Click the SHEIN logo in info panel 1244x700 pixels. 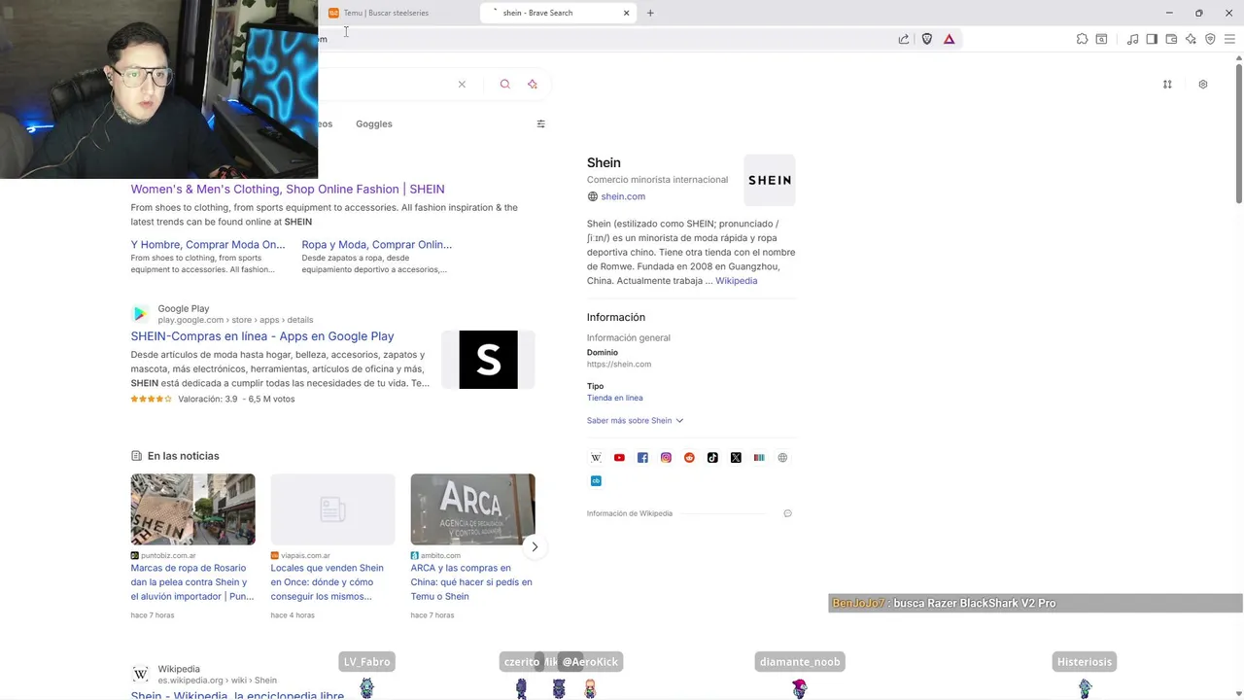[x=770, y=180]
